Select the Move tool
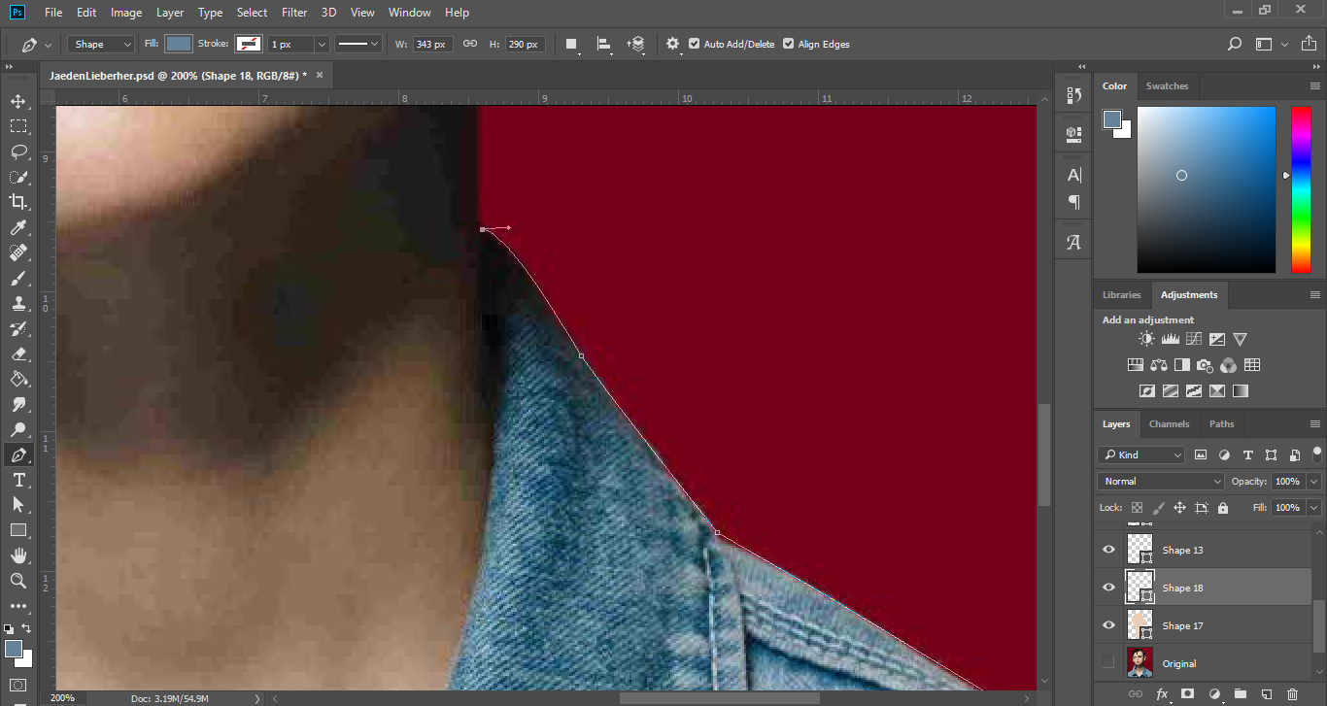Screen dimensions: 1327x706 point(18,101)
